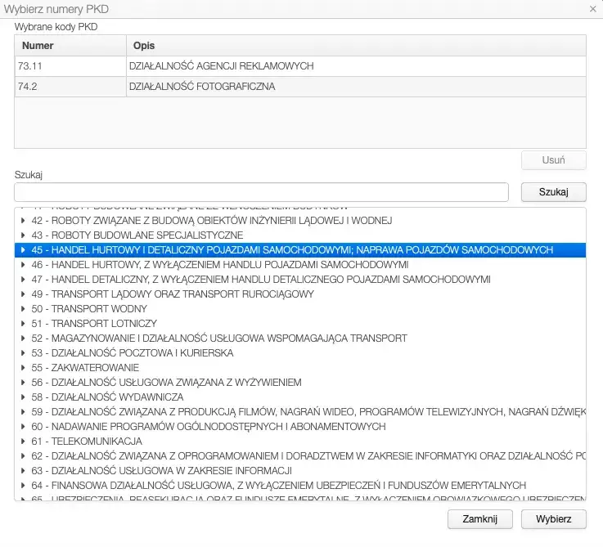Expand the 50 - Transport wodny arrow
This screenshot has height=547, width=603.
24,309
